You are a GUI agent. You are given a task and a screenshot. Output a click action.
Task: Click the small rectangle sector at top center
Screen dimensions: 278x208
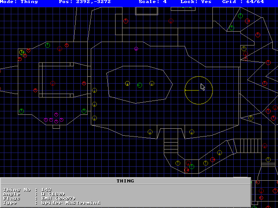click(x=146, y=11)
